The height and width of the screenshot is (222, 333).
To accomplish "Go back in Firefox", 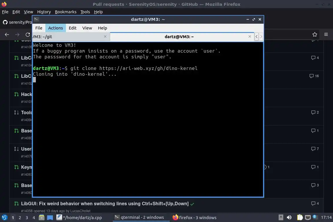I will (x=7, y=34).
